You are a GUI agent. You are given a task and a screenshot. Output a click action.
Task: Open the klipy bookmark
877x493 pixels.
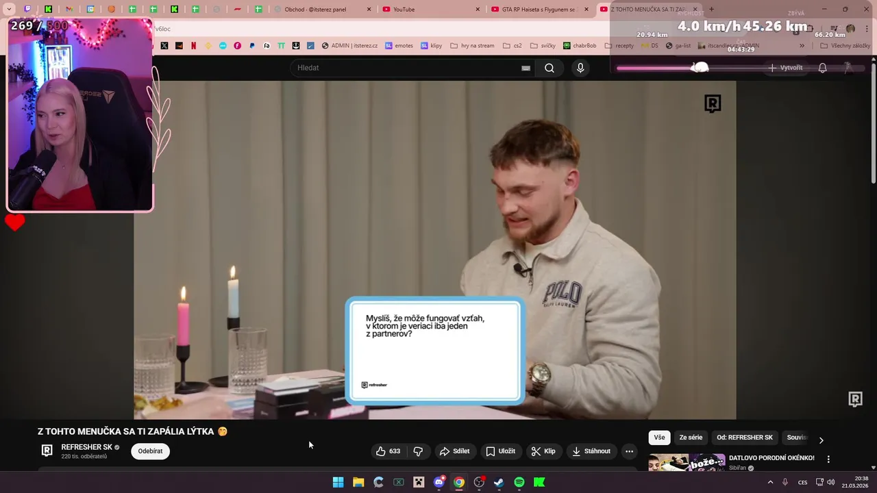tap(431, 46)
